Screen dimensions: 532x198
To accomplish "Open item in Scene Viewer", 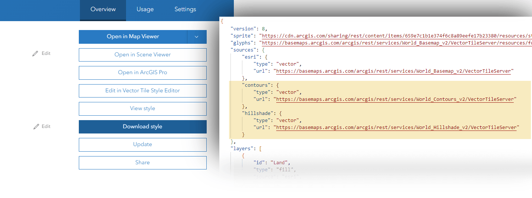I will pos(143,55).
